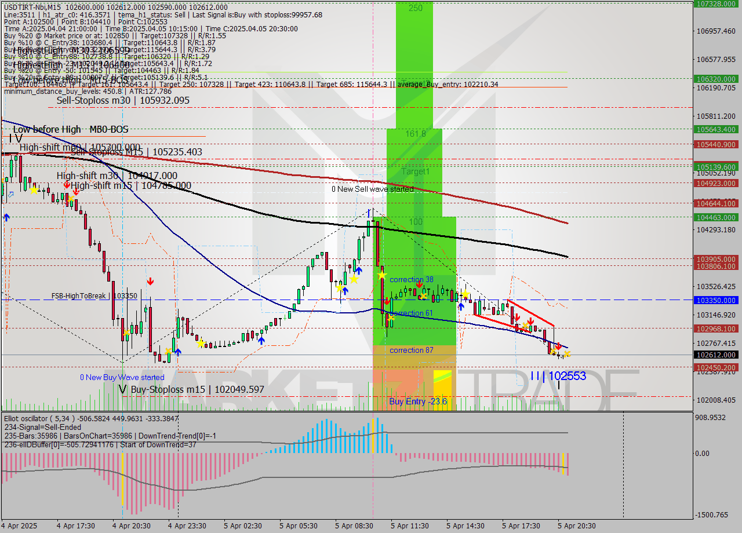Click the yellow star next to the latest candle
Screen dimensions: 742x533
click(x=567, y=353)
